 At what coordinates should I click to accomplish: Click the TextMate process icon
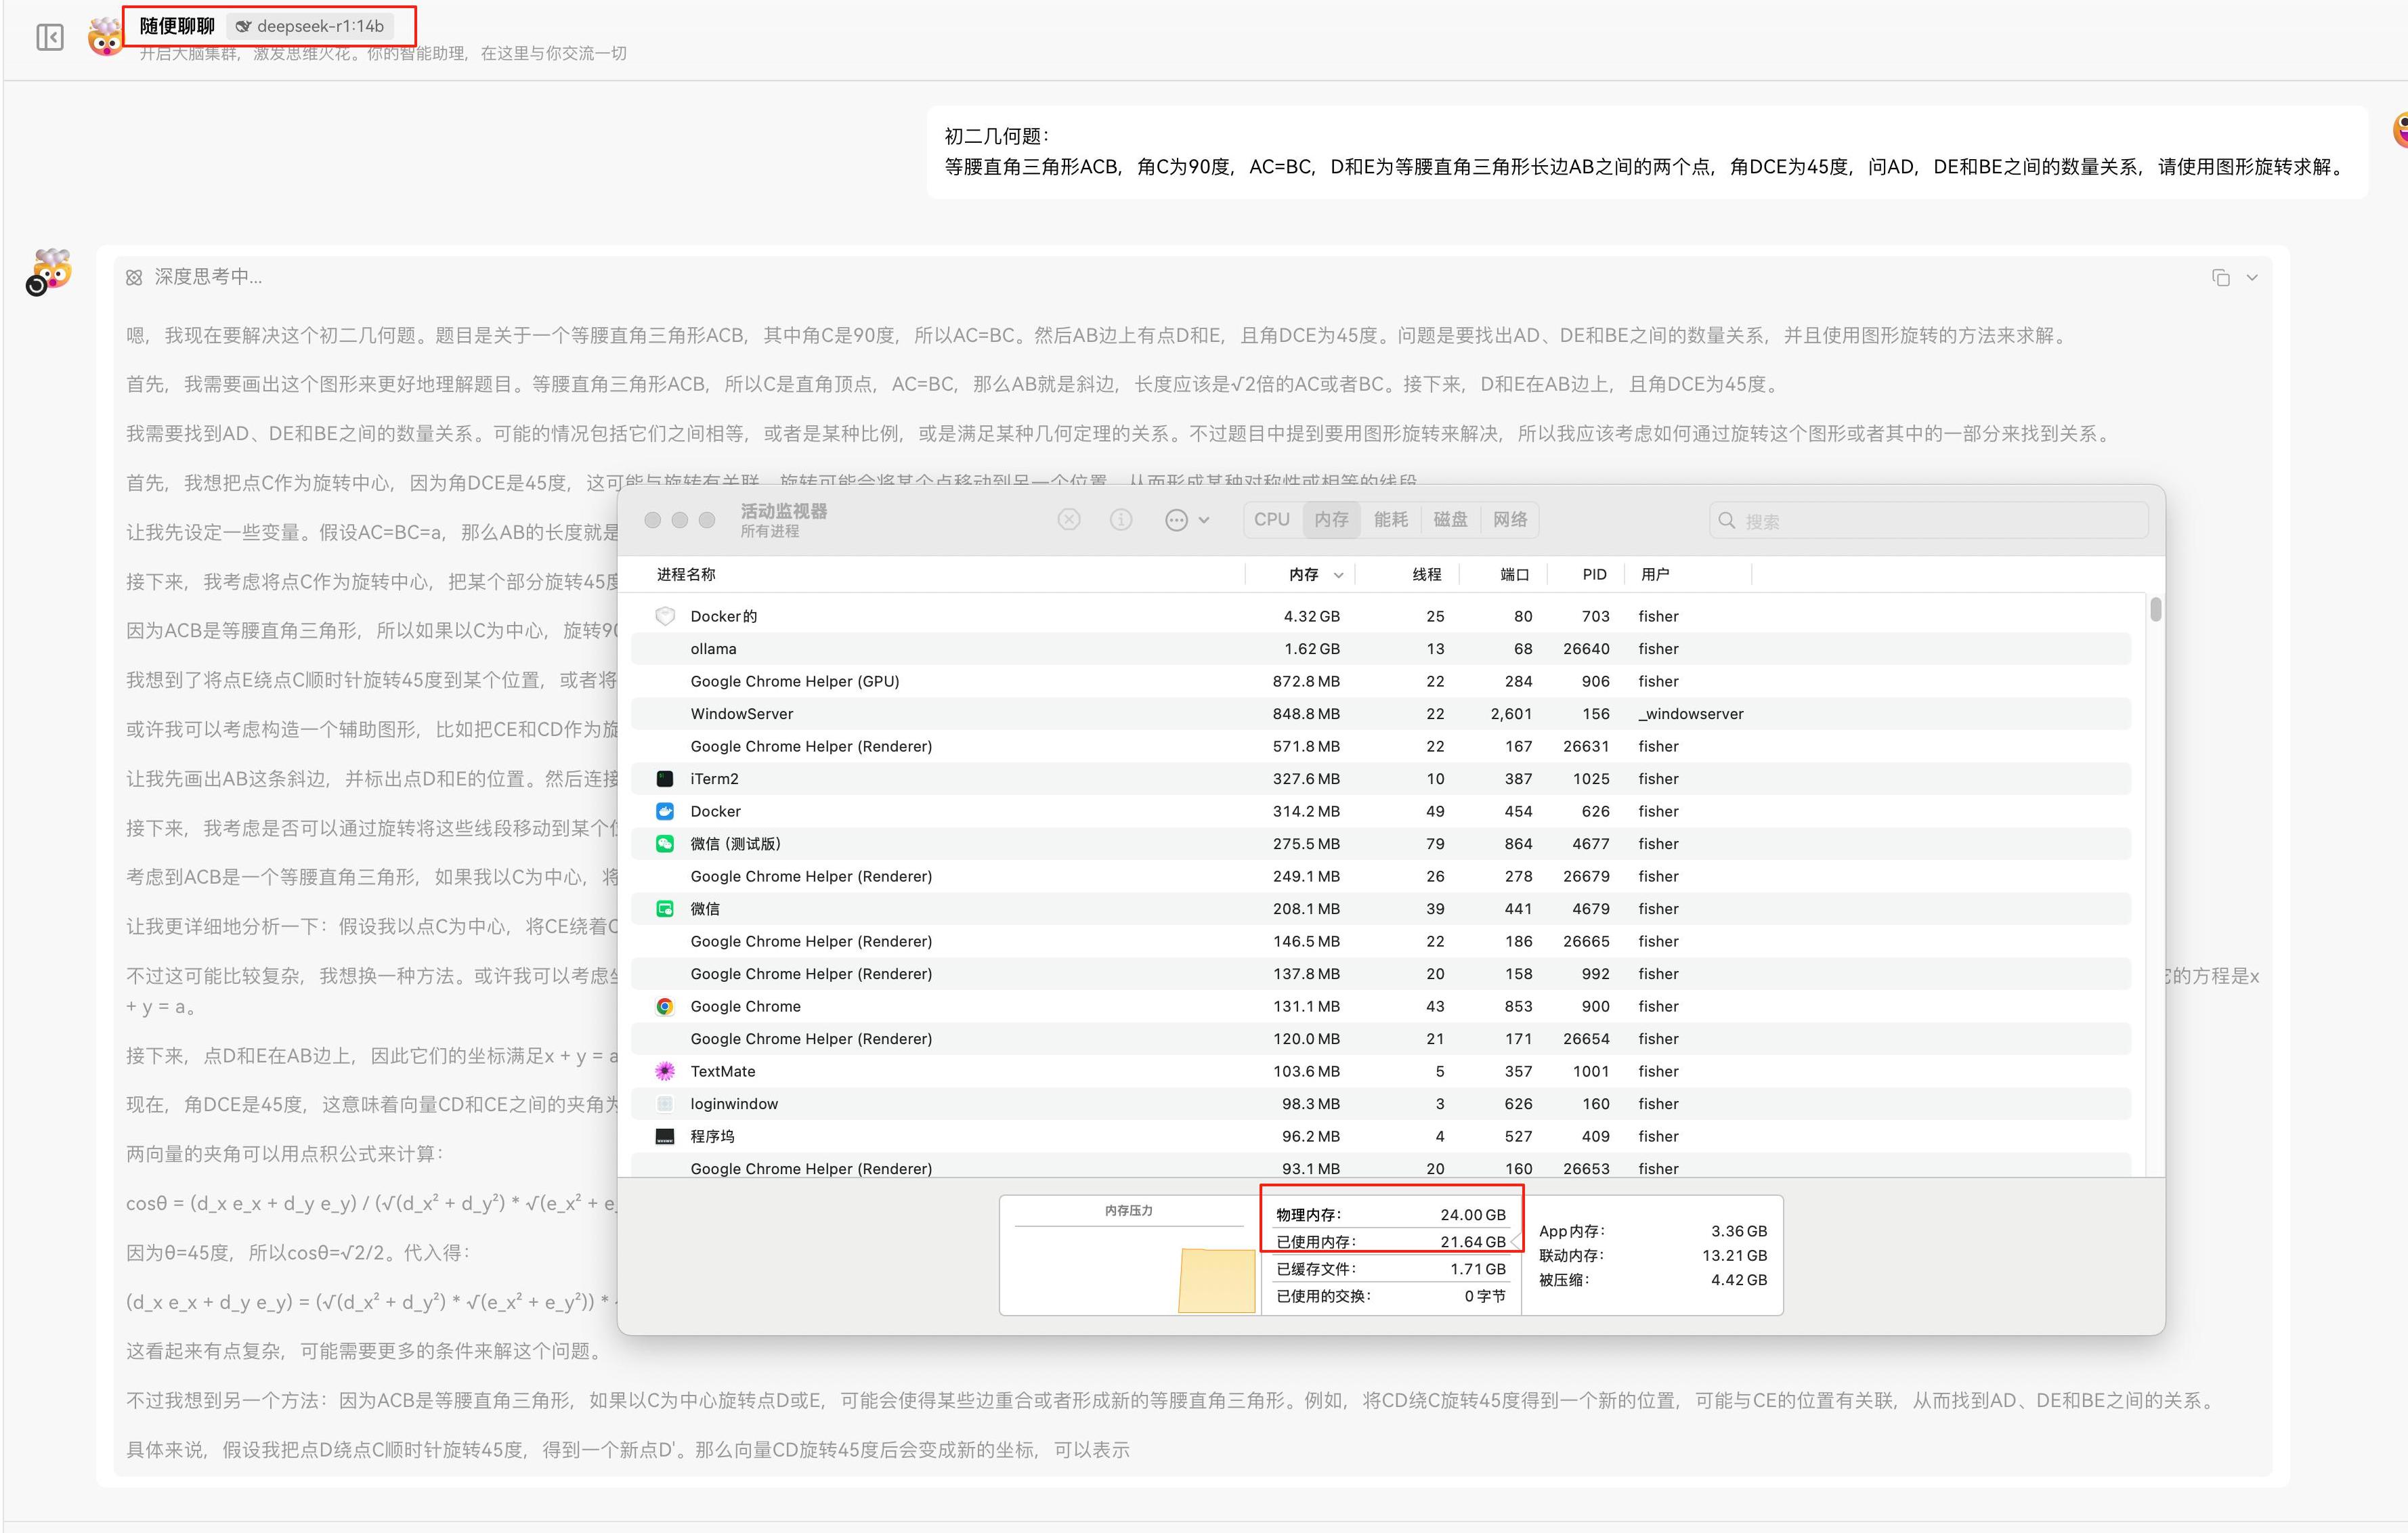(665, 1071)
